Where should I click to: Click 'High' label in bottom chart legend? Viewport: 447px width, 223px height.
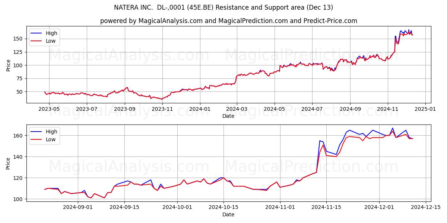pyautogui.click(x=51, y=132)
